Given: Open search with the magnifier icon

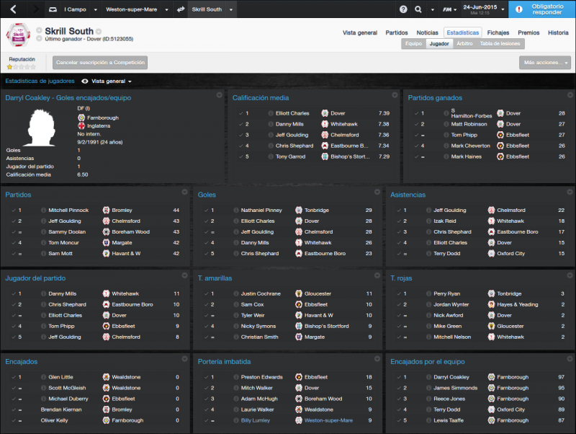Looking at the screenshot, I should [418, 9].
